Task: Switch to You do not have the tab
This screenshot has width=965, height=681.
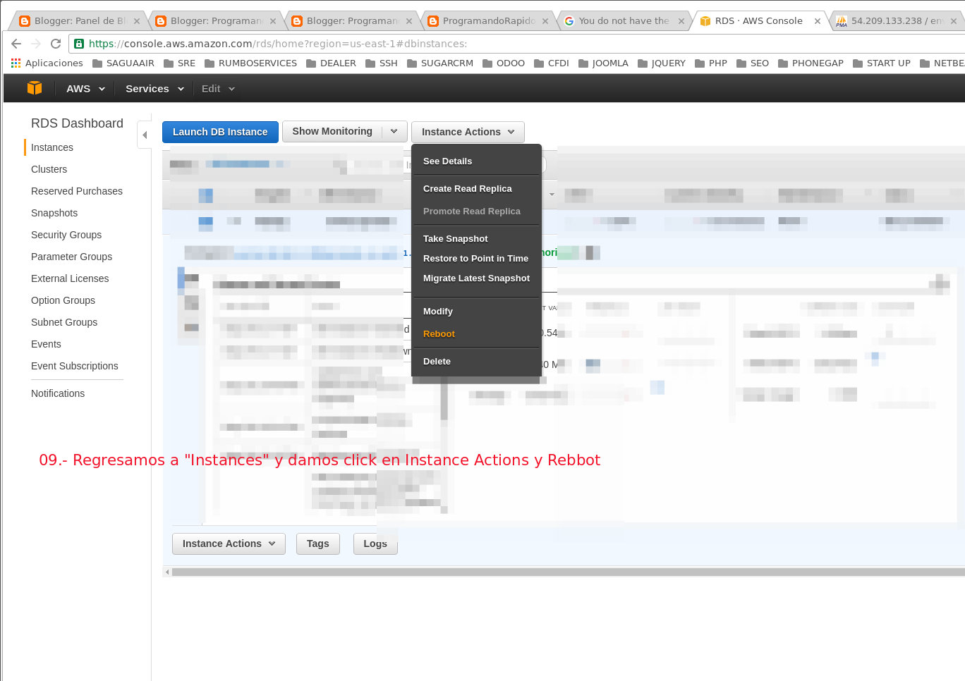Action: (x=624, y=21)
